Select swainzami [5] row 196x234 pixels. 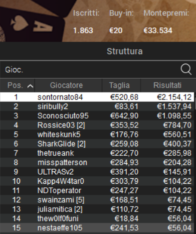(97, 200)
